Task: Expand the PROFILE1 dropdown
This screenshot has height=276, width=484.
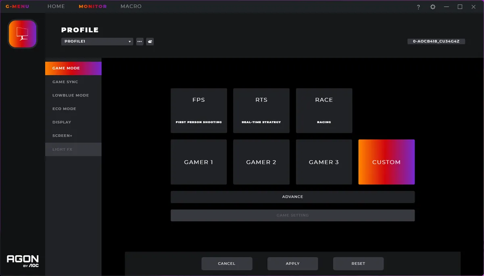Action: pyautogui.click(x=97, y=42)
